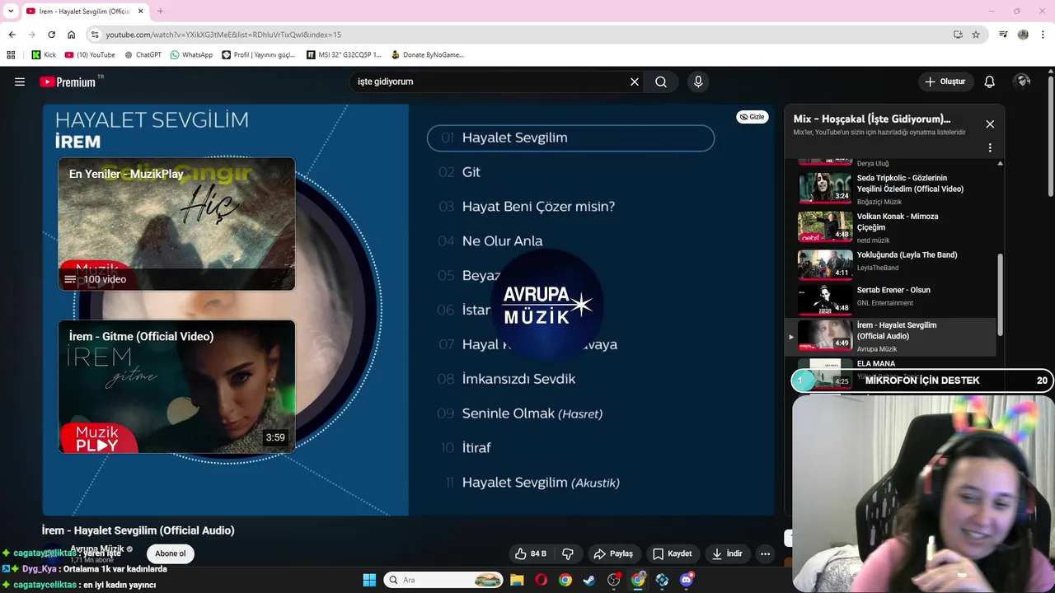Viewport: 1055px width, 593px height.
Task: Reload the page
Action: click(x=51, y=35)
